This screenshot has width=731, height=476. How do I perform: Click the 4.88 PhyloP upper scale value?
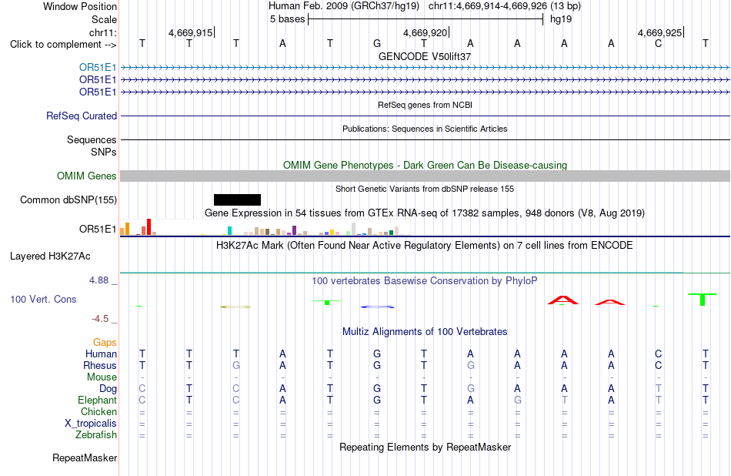(98, 280)
